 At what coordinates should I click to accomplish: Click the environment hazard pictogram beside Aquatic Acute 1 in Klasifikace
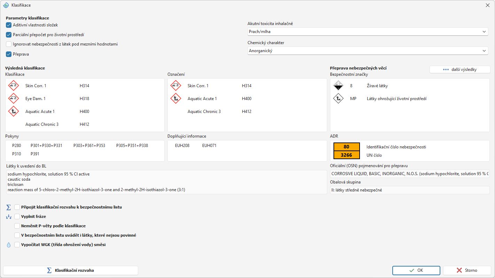point(14,111)
